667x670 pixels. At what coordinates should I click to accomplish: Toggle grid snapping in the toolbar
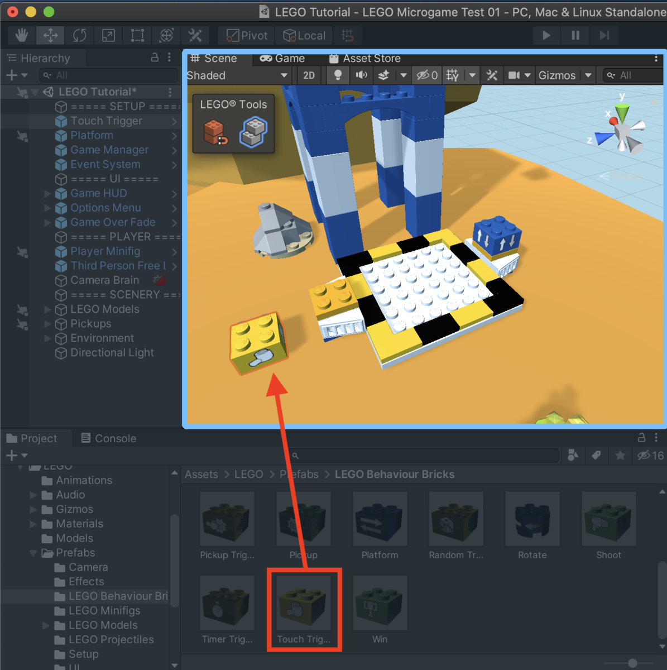[x=347, y=35]
